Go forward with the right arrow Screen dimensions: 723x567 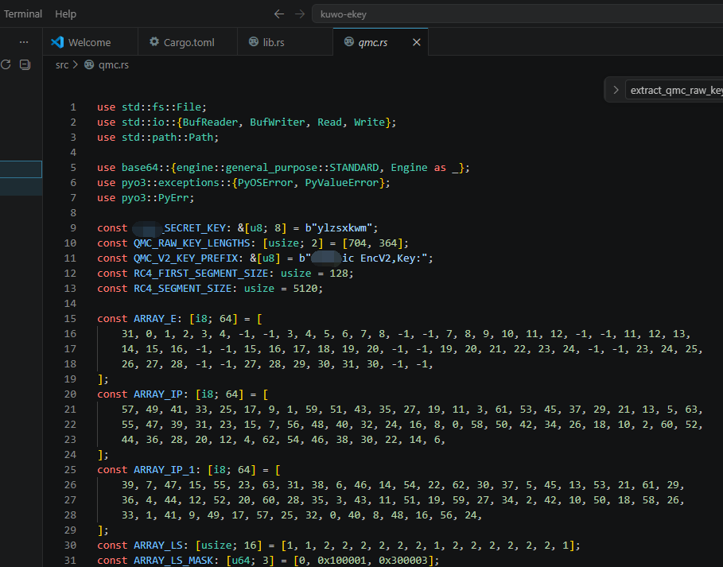pos(300,14)
